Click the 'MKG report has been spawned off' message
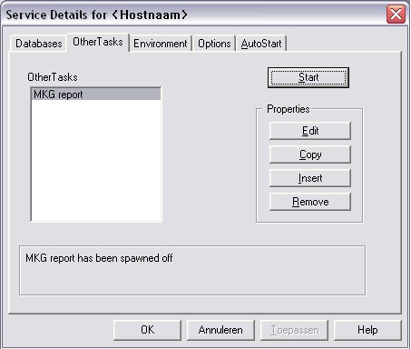The height and width of the screenshot is (349, 411). point(99,258)
